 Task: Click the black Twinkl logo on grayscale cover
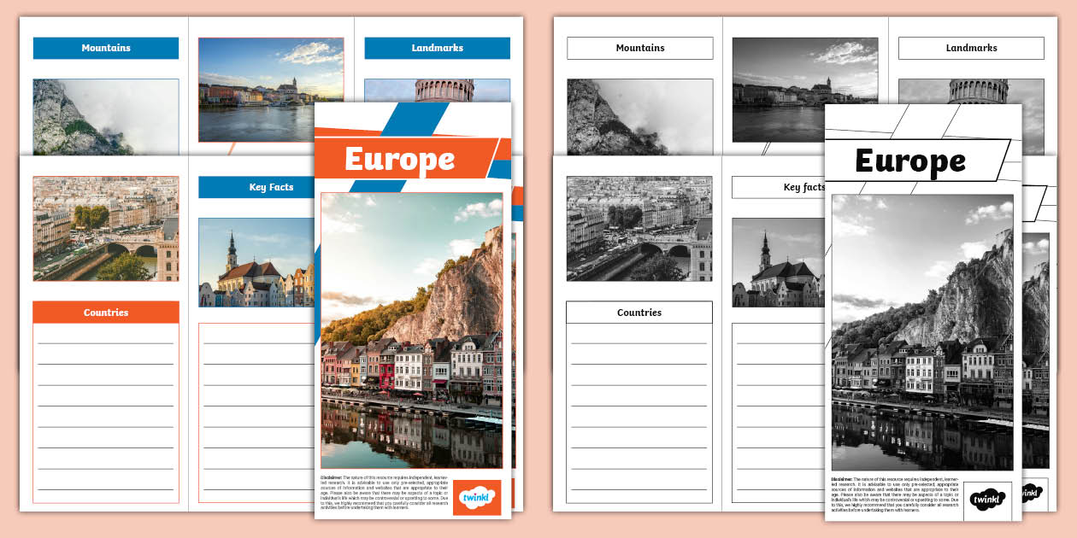click(x=986, y=500)
